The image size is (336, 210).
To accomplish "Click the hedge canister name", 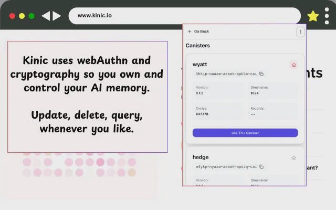I will point(201,157).
